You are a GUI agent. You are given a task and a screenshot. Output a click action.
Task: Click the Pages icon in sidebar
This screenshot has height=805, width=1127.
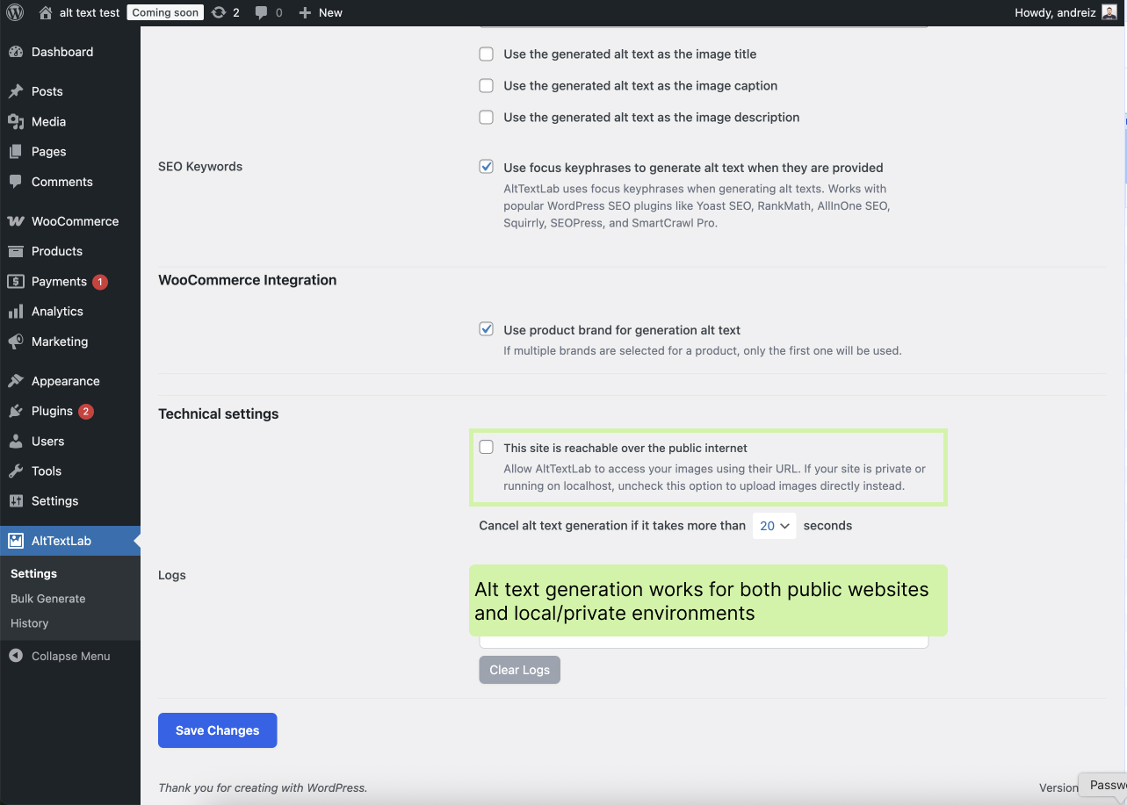point(16,151)
